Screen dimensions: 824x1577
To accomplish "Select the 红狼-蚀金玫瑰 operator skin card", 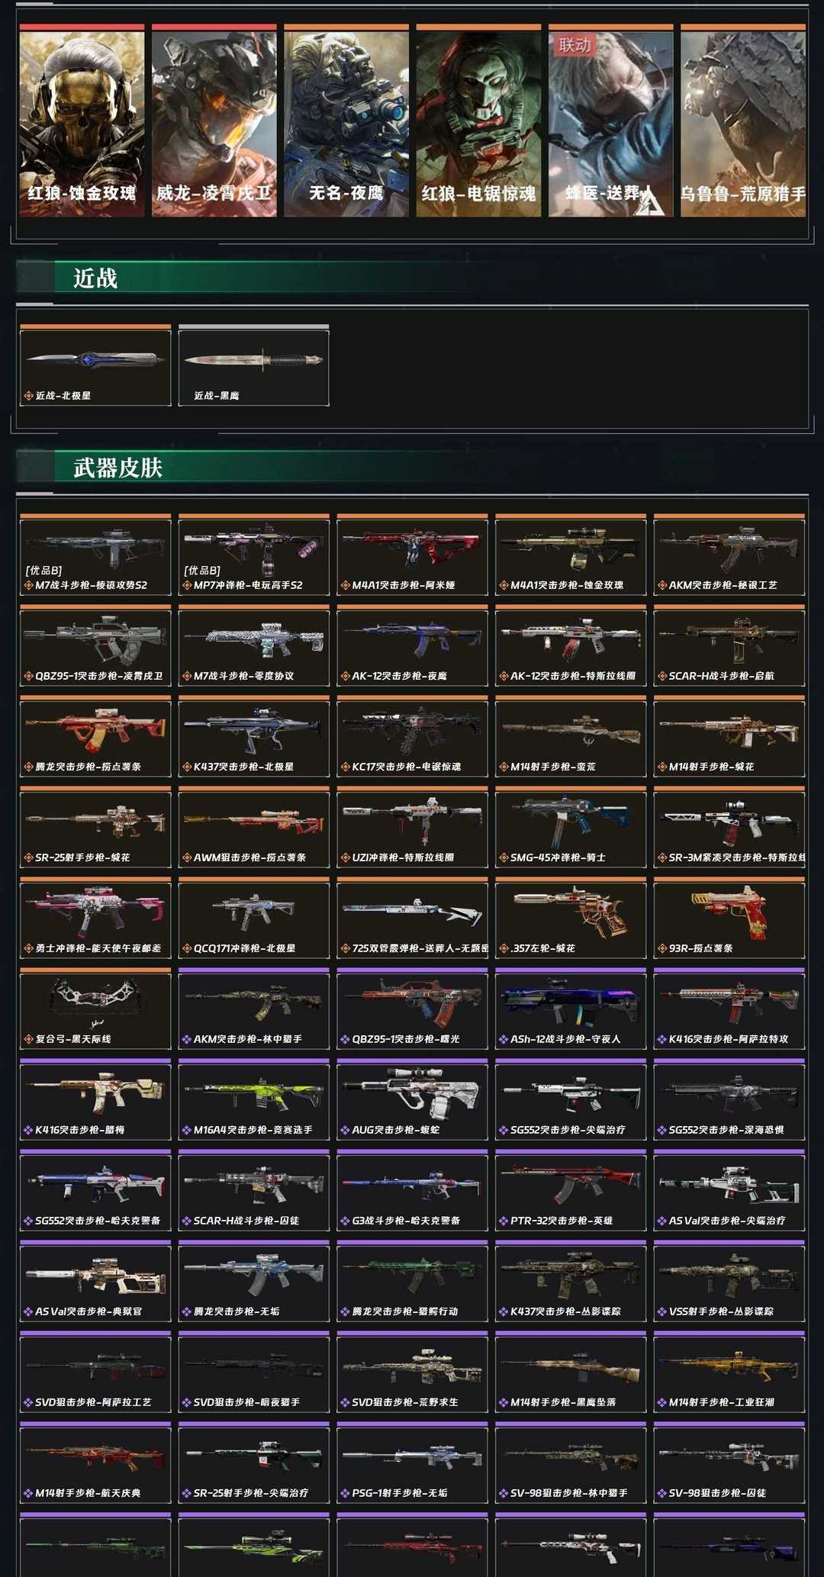I will [x=82, y=121].
